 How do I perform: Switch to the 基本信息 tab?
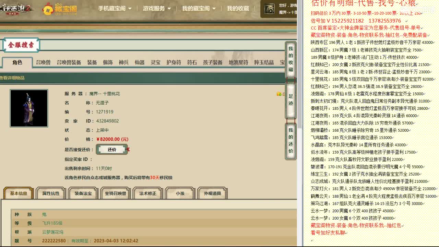click(x=19, y=193)
